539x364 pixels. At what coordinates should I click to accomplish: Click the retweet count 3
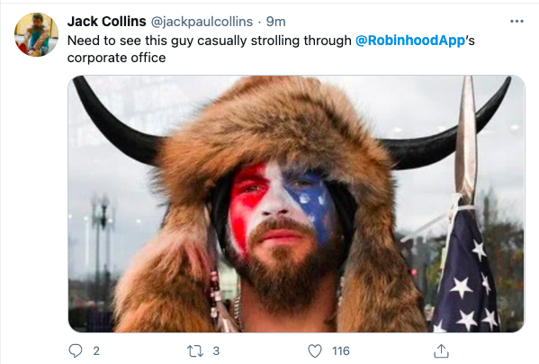216,350
